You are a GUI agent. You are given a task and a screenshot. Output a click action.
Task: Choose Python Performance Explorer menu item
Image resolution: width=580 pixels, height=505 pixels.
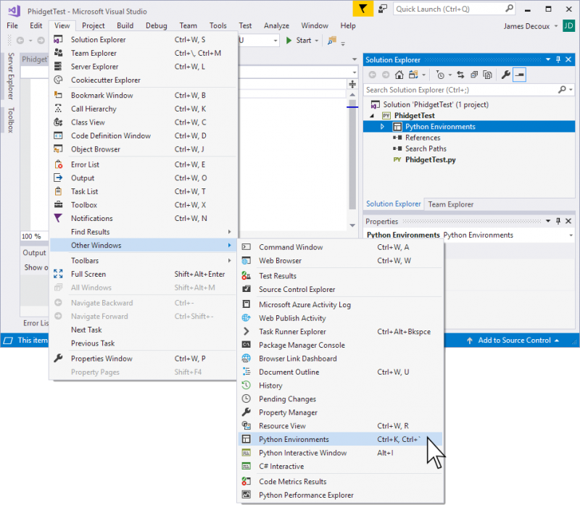click(x=340, y=495)
